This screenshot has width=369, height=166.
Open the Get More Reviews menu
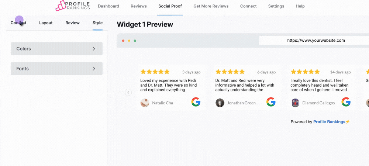pos(211,6)
